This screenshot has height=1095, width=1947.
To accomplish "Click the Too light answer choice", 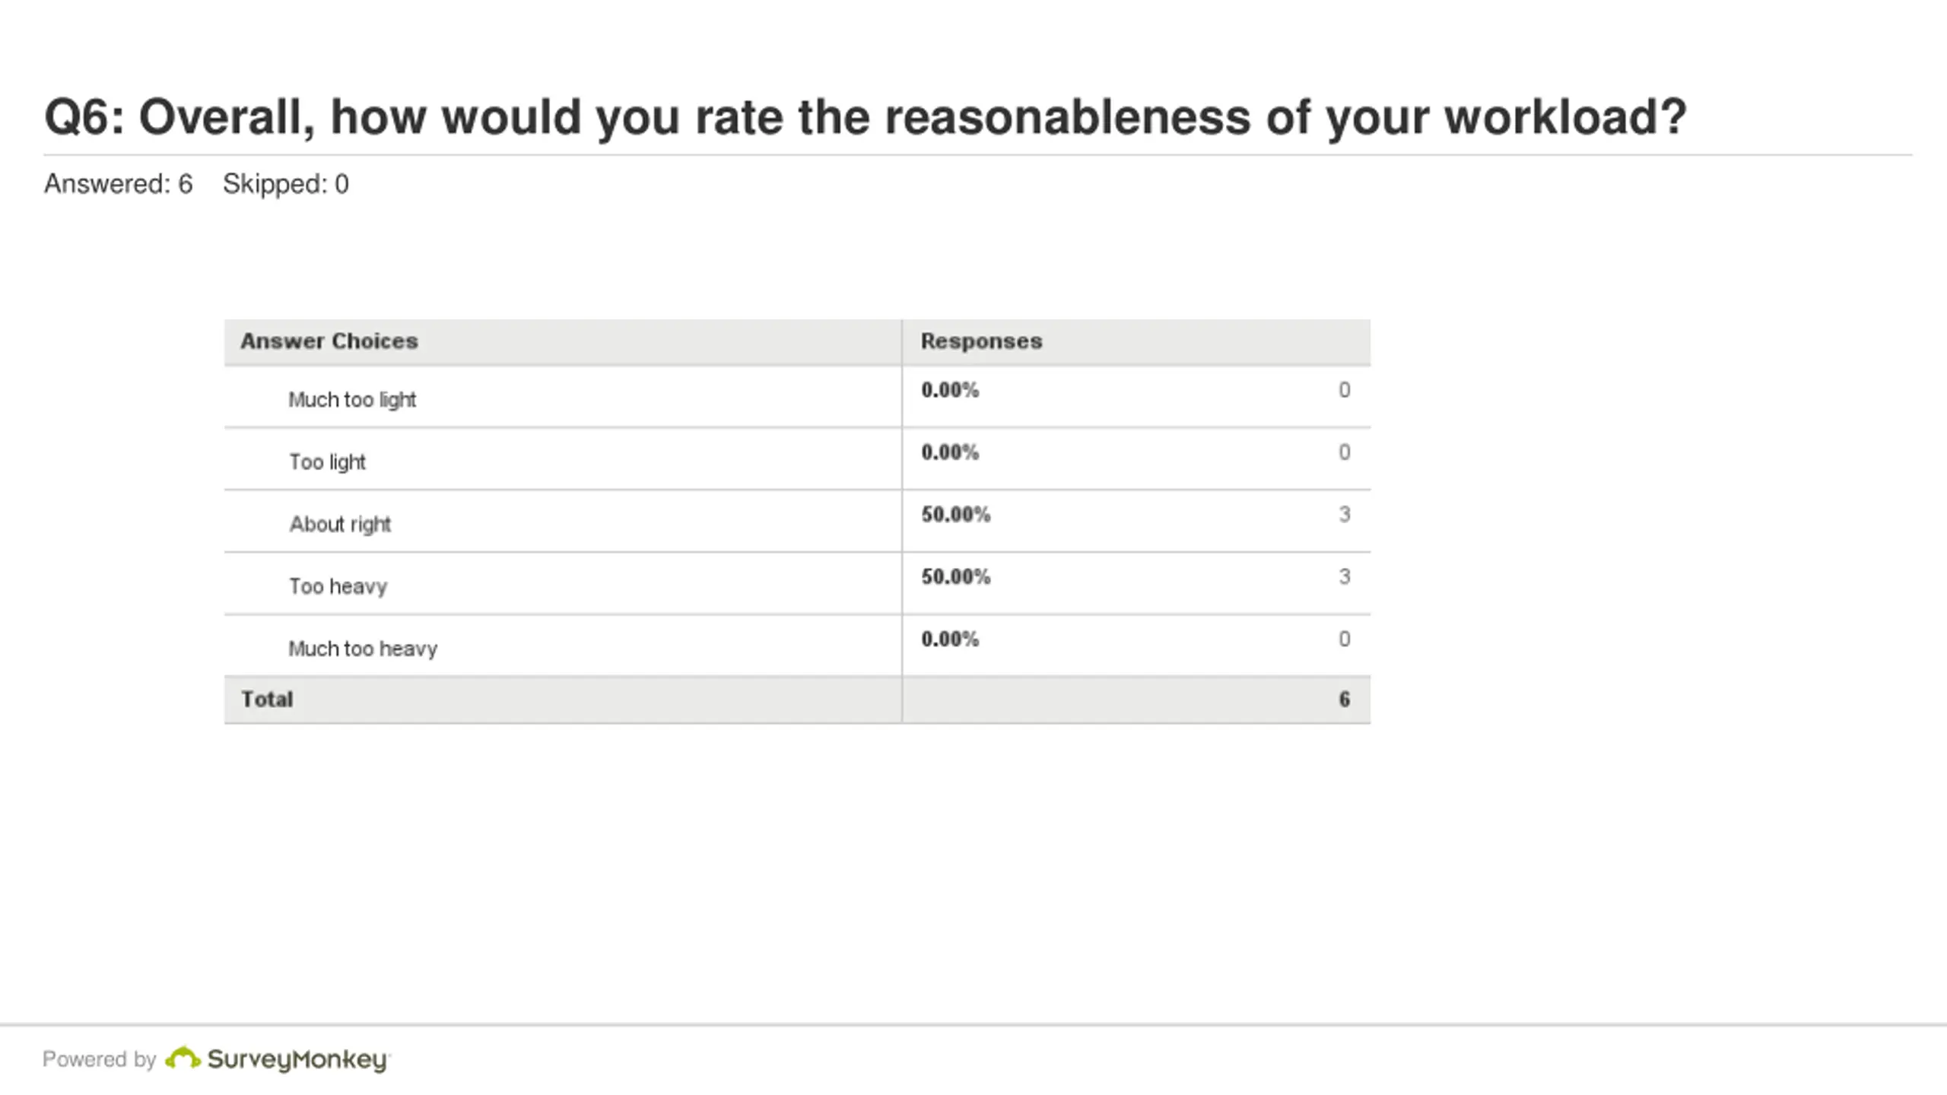I will (327, 462).
